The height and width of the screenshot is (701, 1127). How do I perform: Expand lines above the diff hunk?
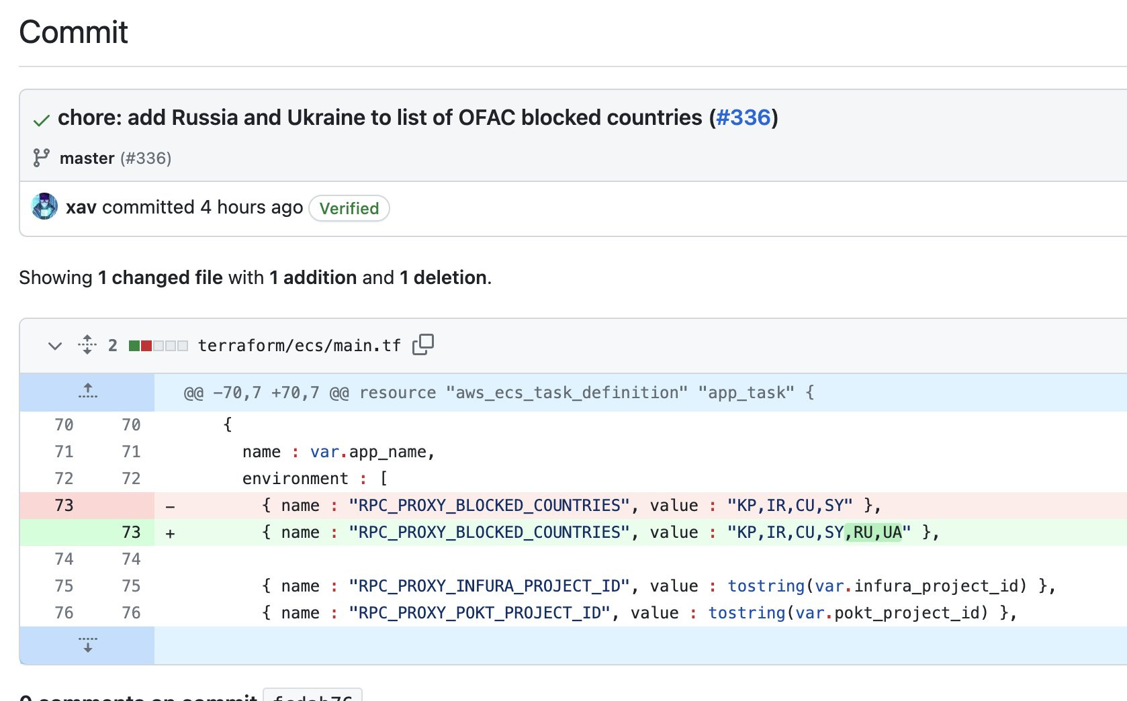coord(87,392)
